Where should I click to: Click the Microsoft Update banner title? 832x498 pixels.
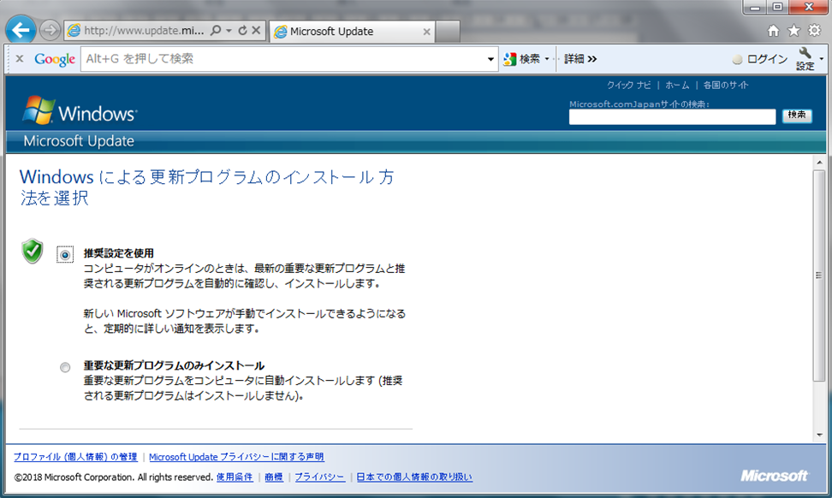(x=79, y=141)
